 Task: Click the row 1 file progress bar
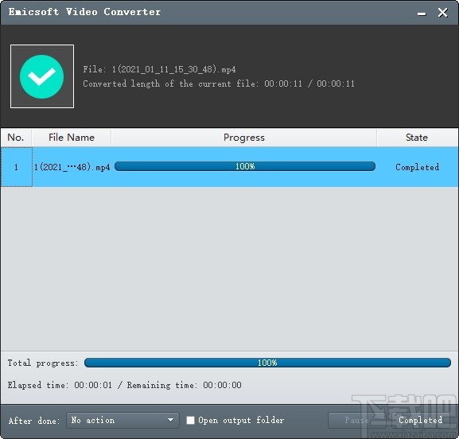pyautogui.click(x=245, y=166)
